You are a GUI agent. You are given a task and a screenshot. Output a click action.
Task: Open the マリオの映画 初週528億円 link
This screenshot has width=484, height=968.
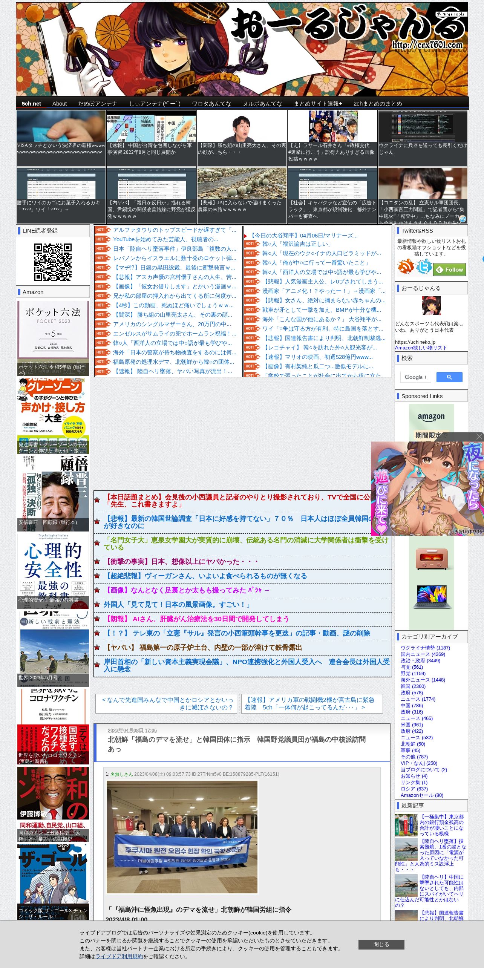click(x=317, y=357)
